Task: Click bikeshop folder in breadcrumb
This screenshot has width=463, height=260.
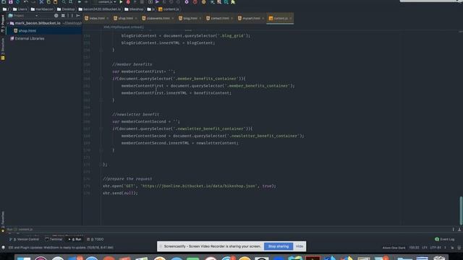Action: point(134,9)
